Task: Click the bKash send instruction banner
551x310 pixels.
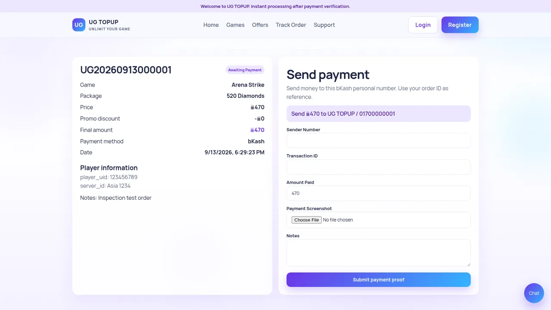Action: (x=378, y=114)
